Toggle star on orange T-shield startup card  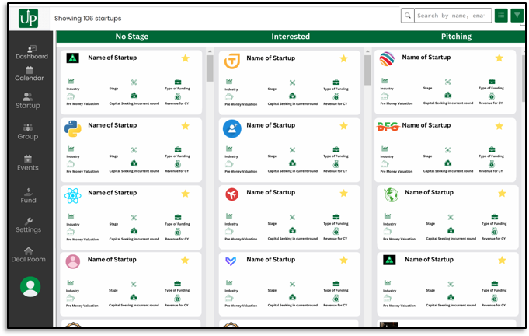point(344,59)
